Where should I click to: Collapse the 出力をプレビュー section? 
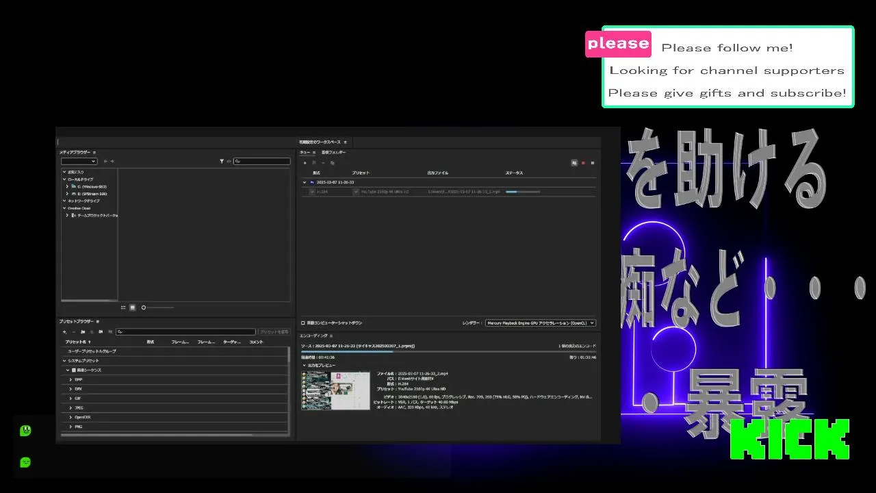pos(305,366)
